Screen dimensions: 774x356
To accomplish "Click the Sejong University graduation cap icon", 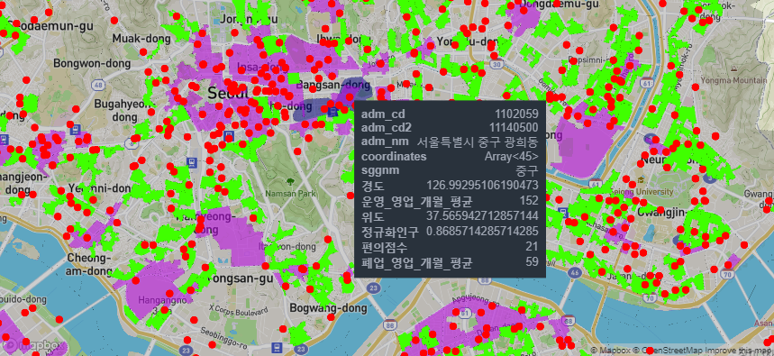I will click(641, 180).
